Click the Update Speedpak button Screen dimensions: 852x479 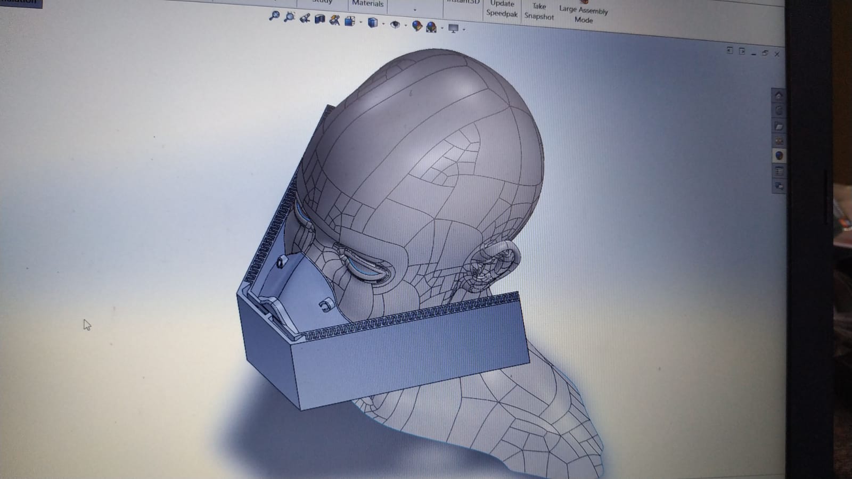(x=502, y=9)
